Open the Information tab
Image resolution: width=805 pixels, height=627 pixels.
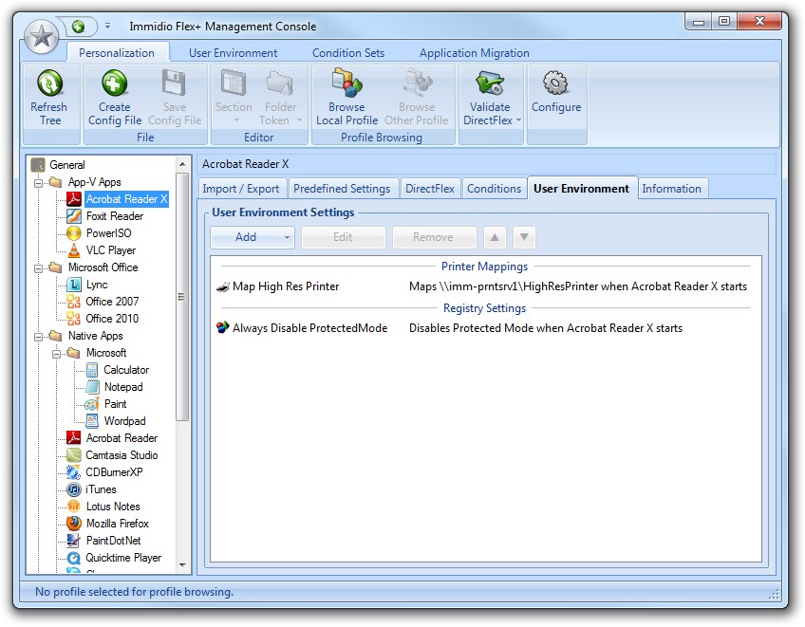click(671, 189)
